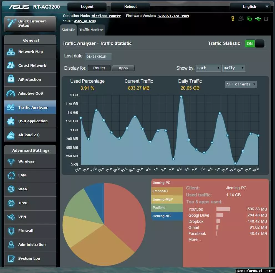Click the Youtube usage bar
Screen dimensions: 275x273
click(223, 209)
